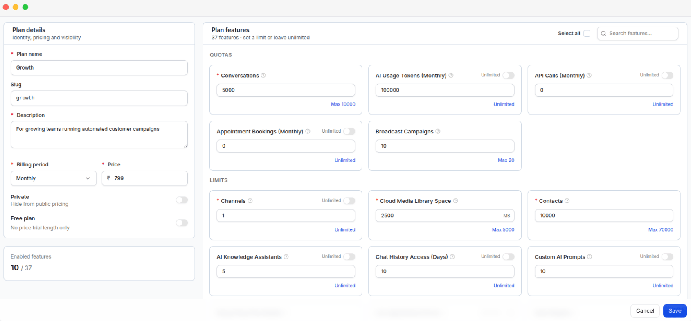Focus the Plan name input field

99,68
